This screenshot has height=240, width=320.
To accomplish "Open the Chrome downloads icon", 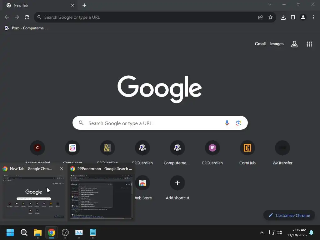I will click(x=283, y=17).
